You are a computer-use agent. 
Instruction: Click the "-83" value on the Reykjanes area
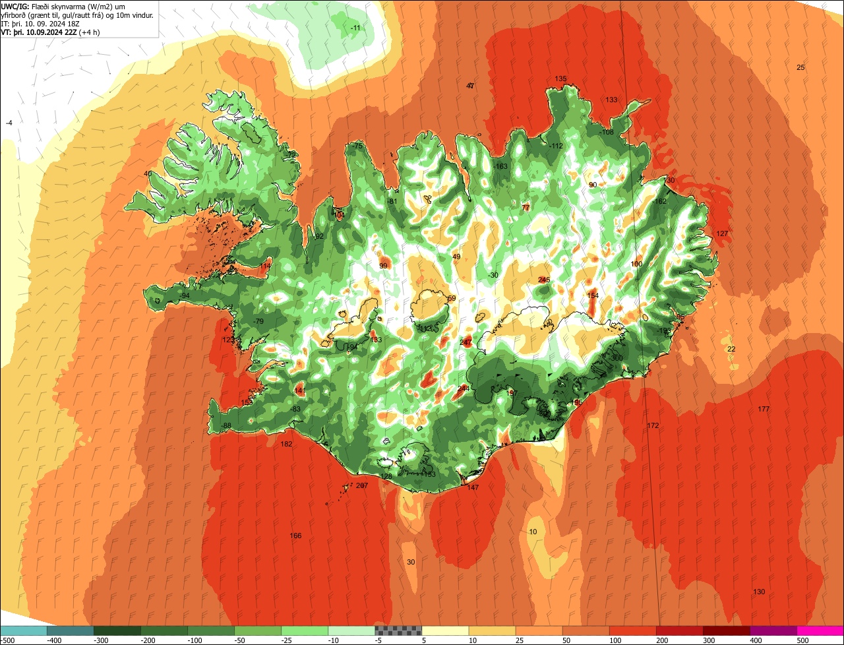[x=295, y=409]
